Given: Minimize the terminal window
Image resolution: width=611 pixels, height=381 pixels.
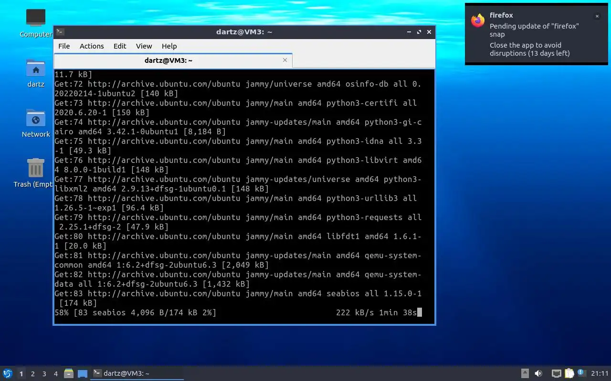Looking at the screenshot, I should point(409,32).
